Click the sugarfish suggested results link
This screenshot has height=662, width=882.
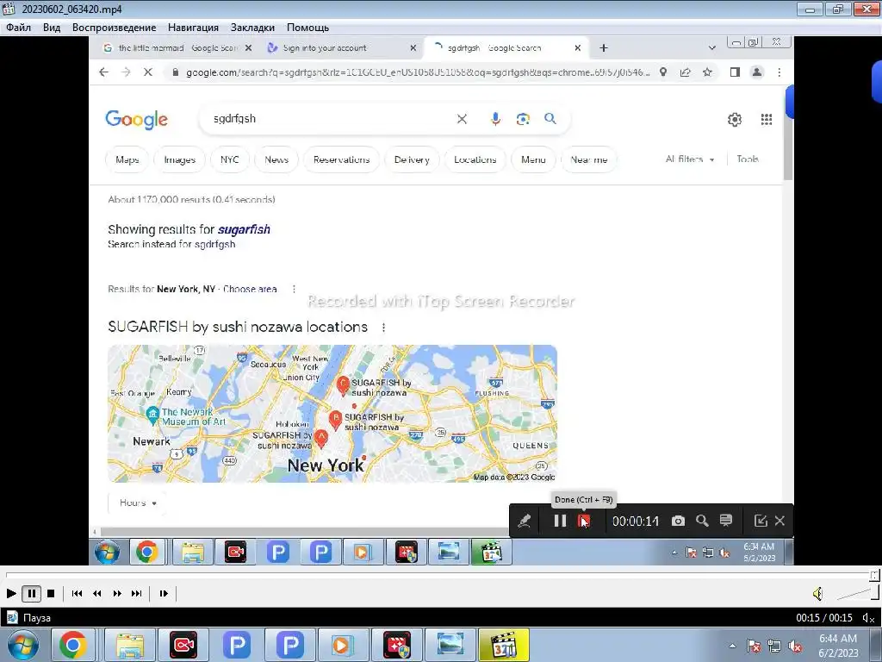pyautogui.click(x=244, y=229)
